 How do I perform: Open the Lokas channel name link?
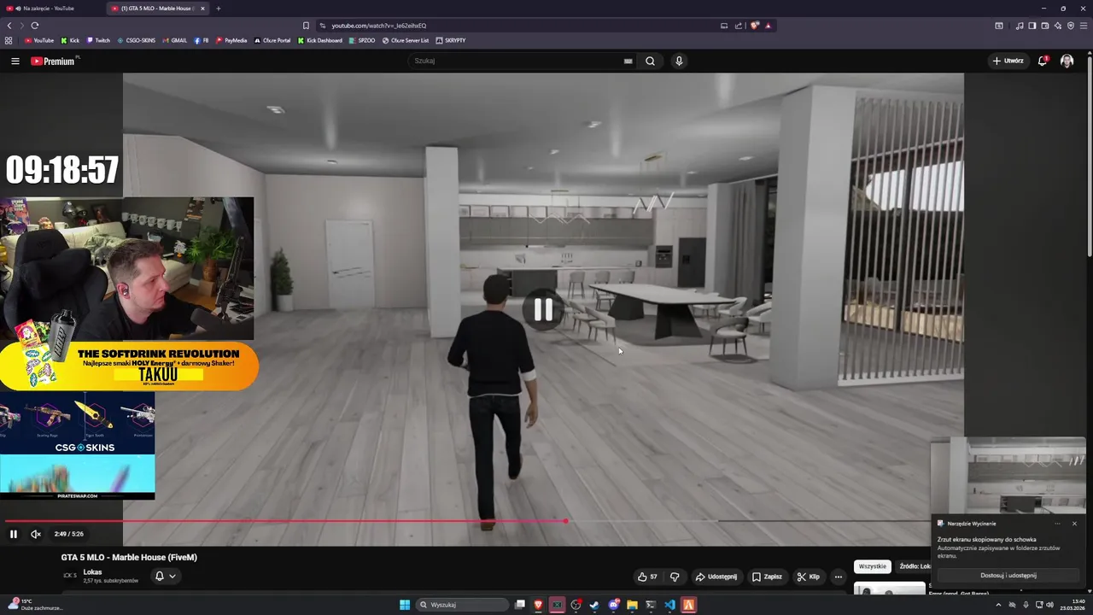[x=92, y=572]
